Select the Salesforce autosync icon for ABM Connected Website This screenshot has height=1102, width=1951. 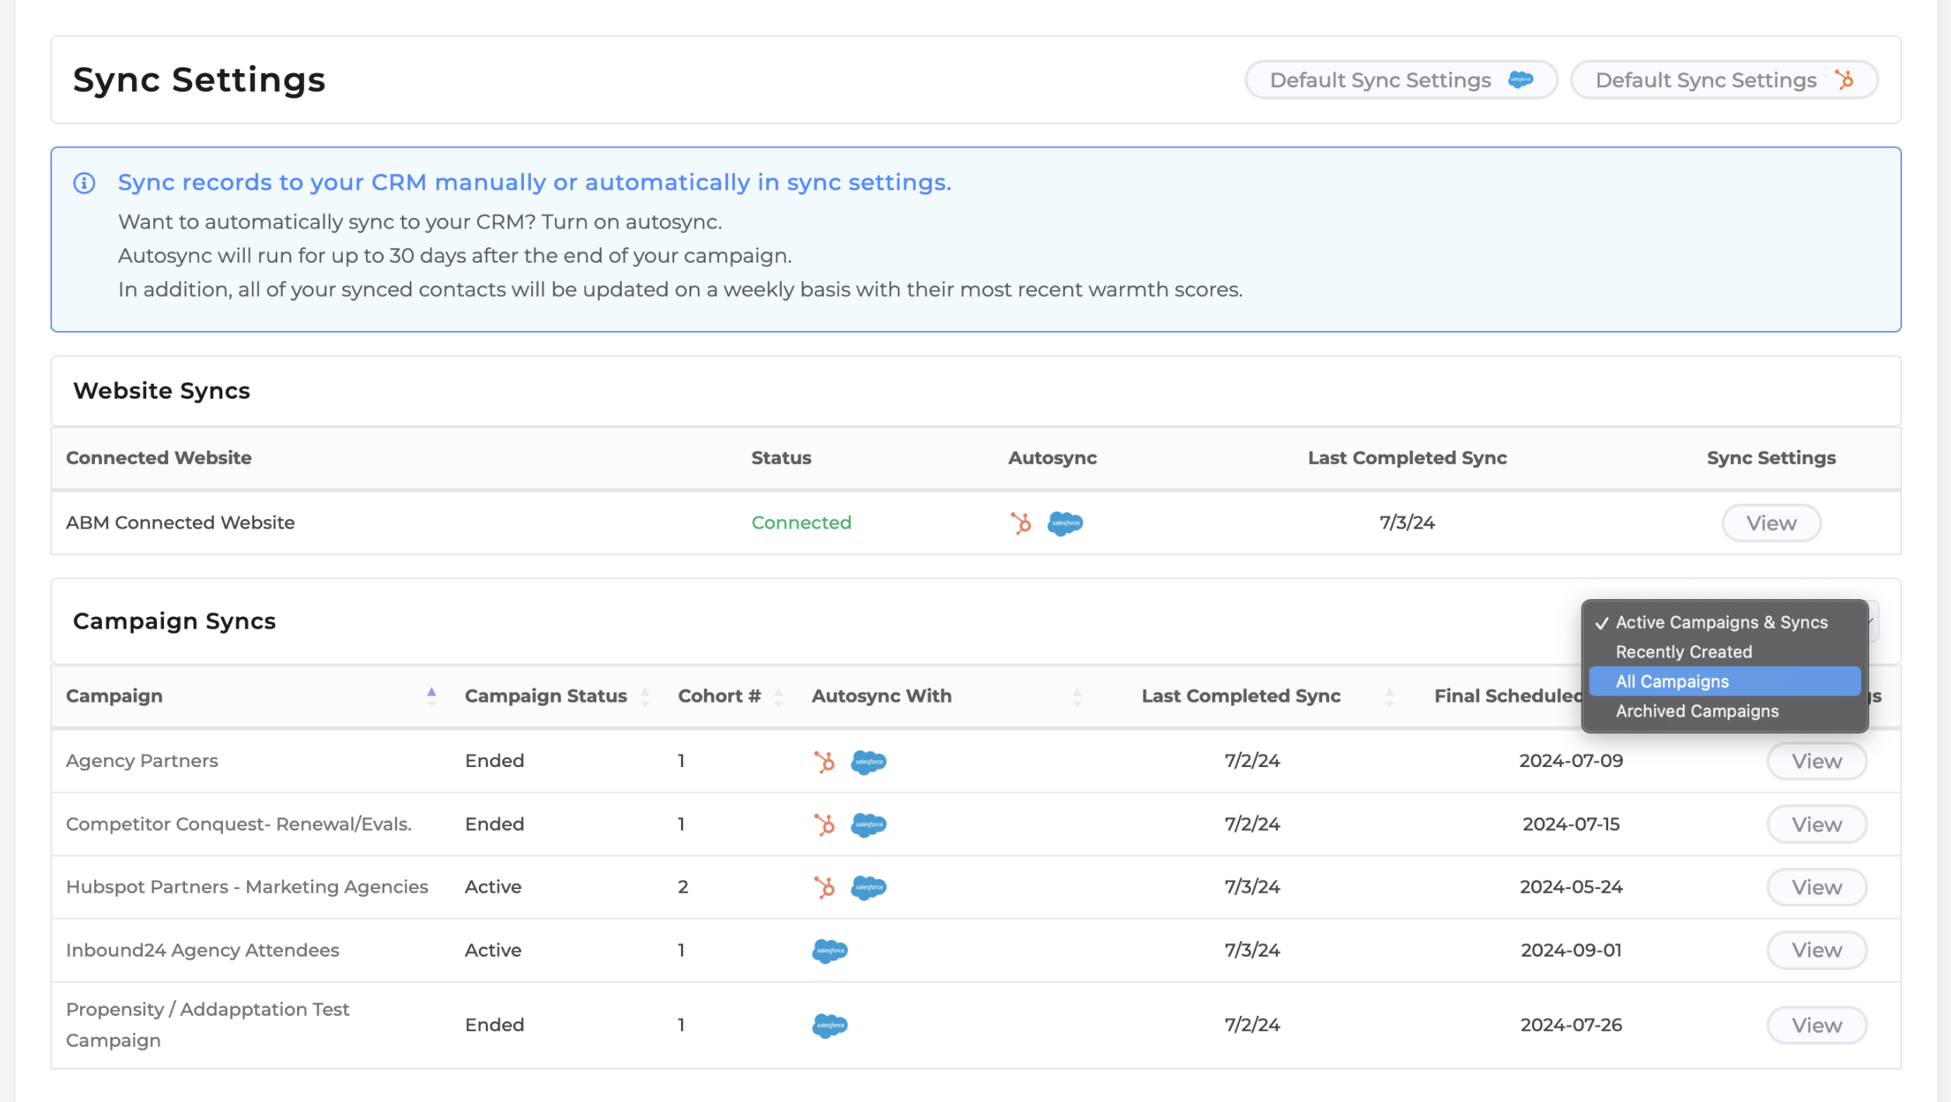[1066, 523]
